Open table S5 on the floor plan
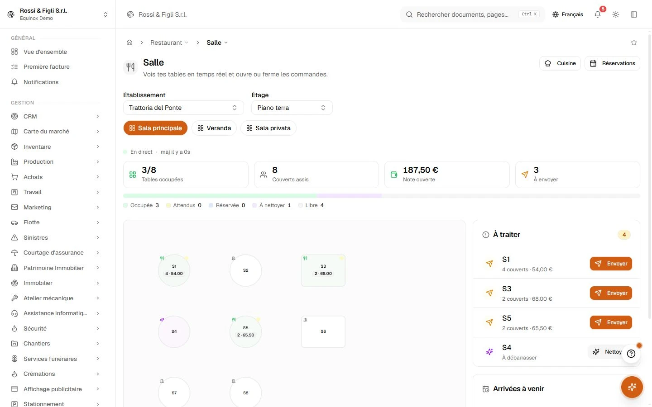This screenshot has height=407, width=652. 245,331
